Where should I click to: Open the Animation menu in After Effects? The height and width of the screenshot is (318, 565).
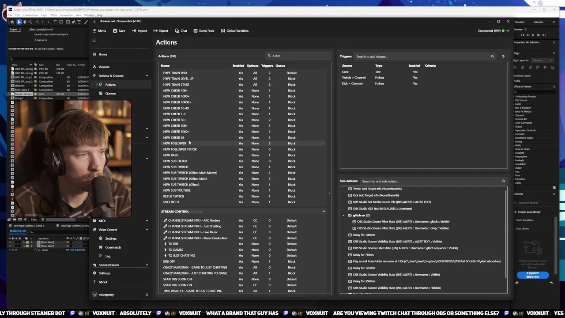point(66,15)
